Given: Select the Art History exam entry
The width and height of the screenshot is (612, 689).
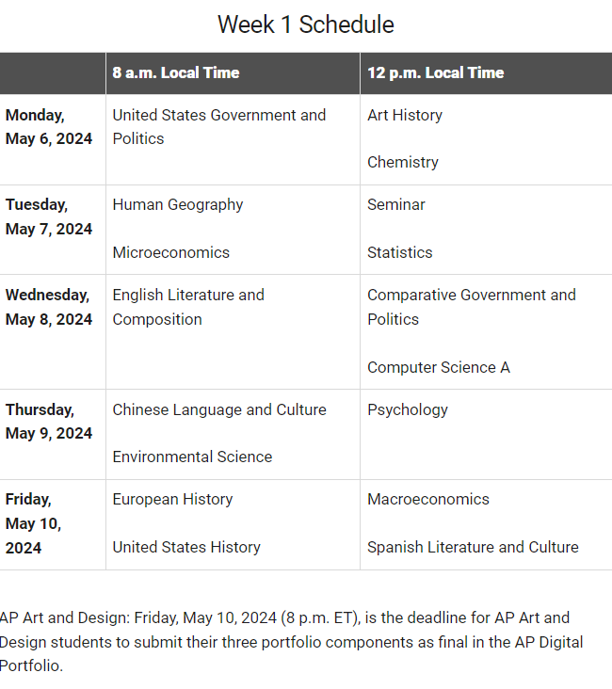Looking at the screenshot, I should coord(405,115).
